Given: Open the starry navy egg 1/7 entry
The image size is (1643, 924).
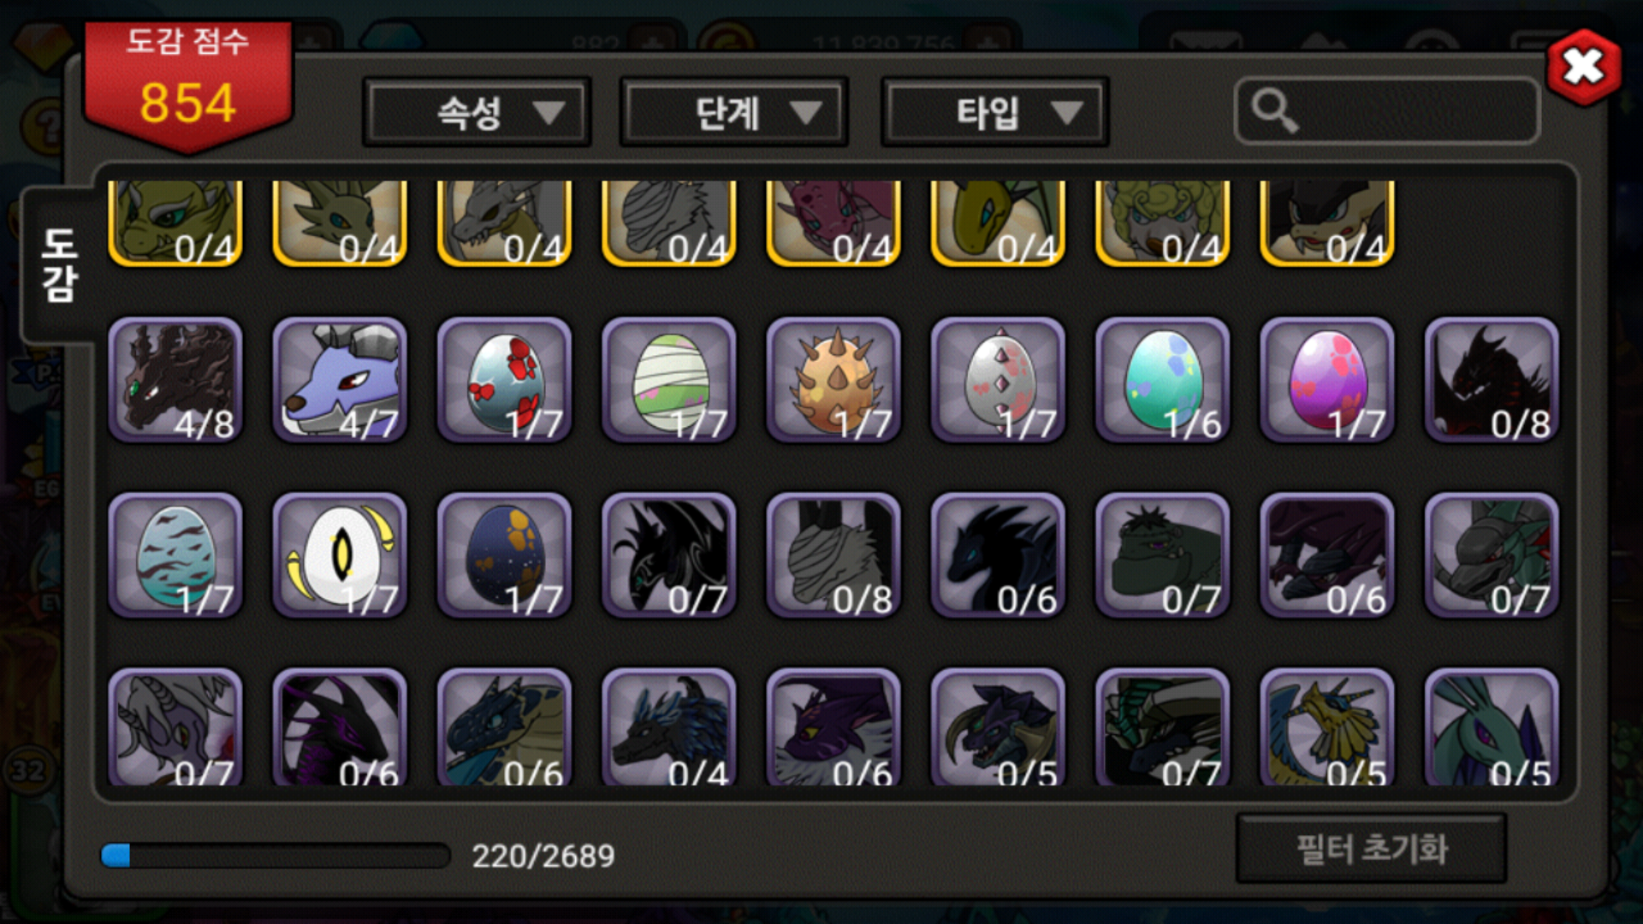Looking at the screenshot, I should click(504, 555).
